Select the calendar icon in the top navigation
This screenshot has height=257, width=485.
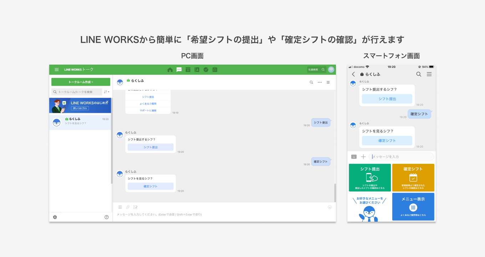(x=188, y=70)
